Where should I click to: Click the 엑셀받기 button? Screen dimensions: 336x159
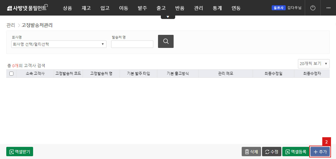pos(19,152)
